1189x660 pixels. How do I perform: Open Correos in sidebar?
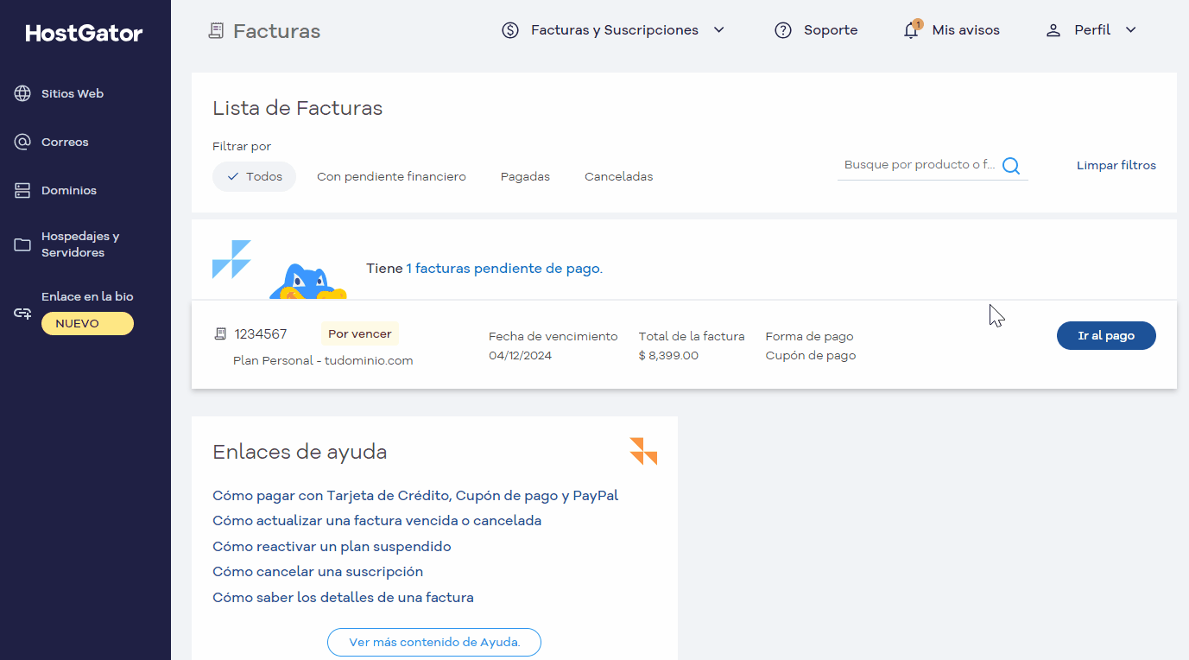(65, 142)
